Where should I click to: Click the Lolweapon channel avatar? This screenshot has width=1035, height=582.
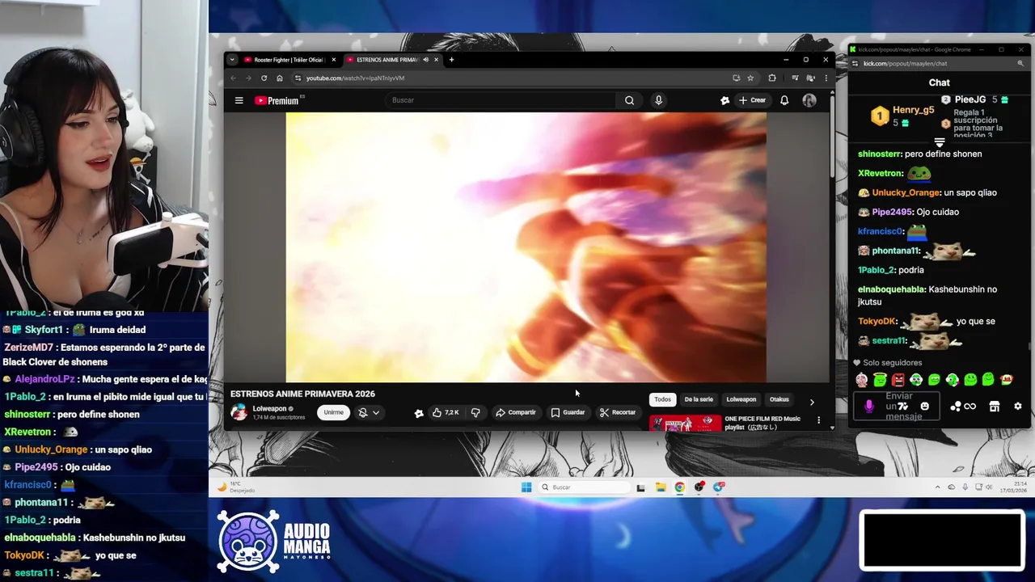[239, 412]
